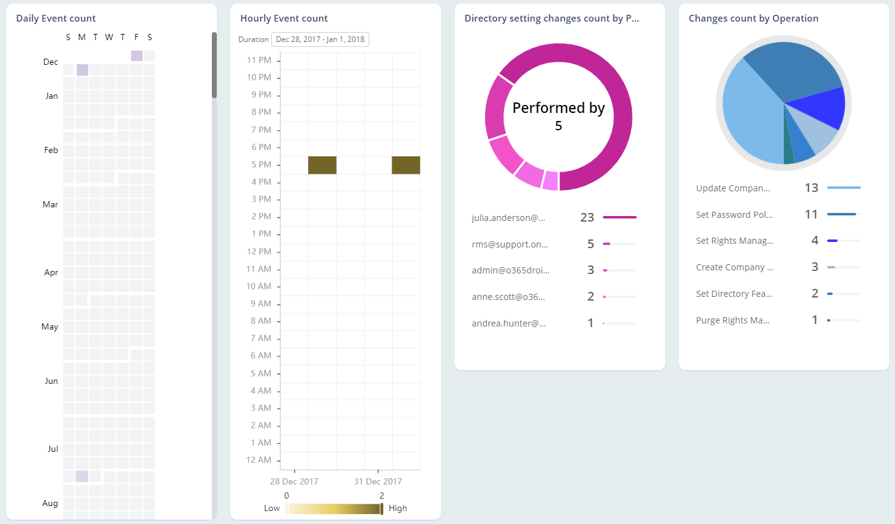Viewport: 895px width, 524px height.
Task: Open the Duration date range picker
Action: [x=320, y=40]
